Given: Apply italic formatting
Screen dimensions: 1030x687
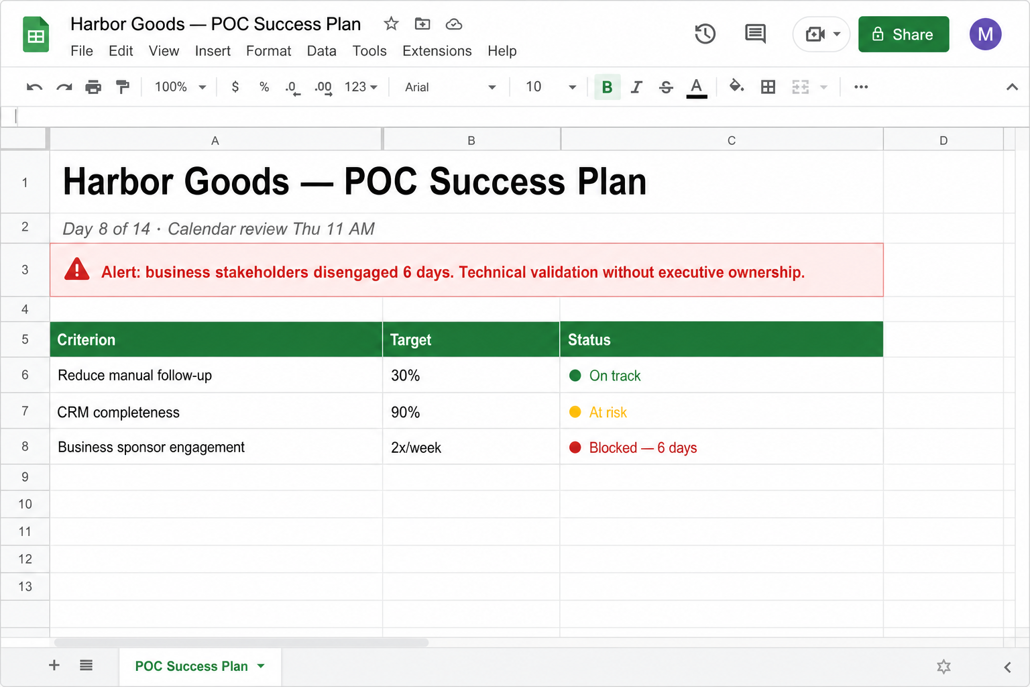Looking at the screenshot, I should (x=636, y=87).
